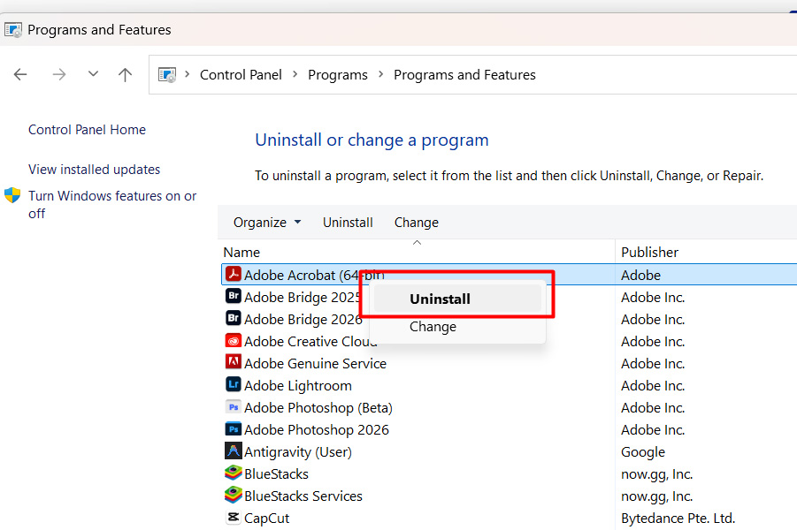The width and height of the screenshot is (797, 530).
Task: Choose Uninstall from the context menu
Action: pyautogui.click(x=440, y=299)
